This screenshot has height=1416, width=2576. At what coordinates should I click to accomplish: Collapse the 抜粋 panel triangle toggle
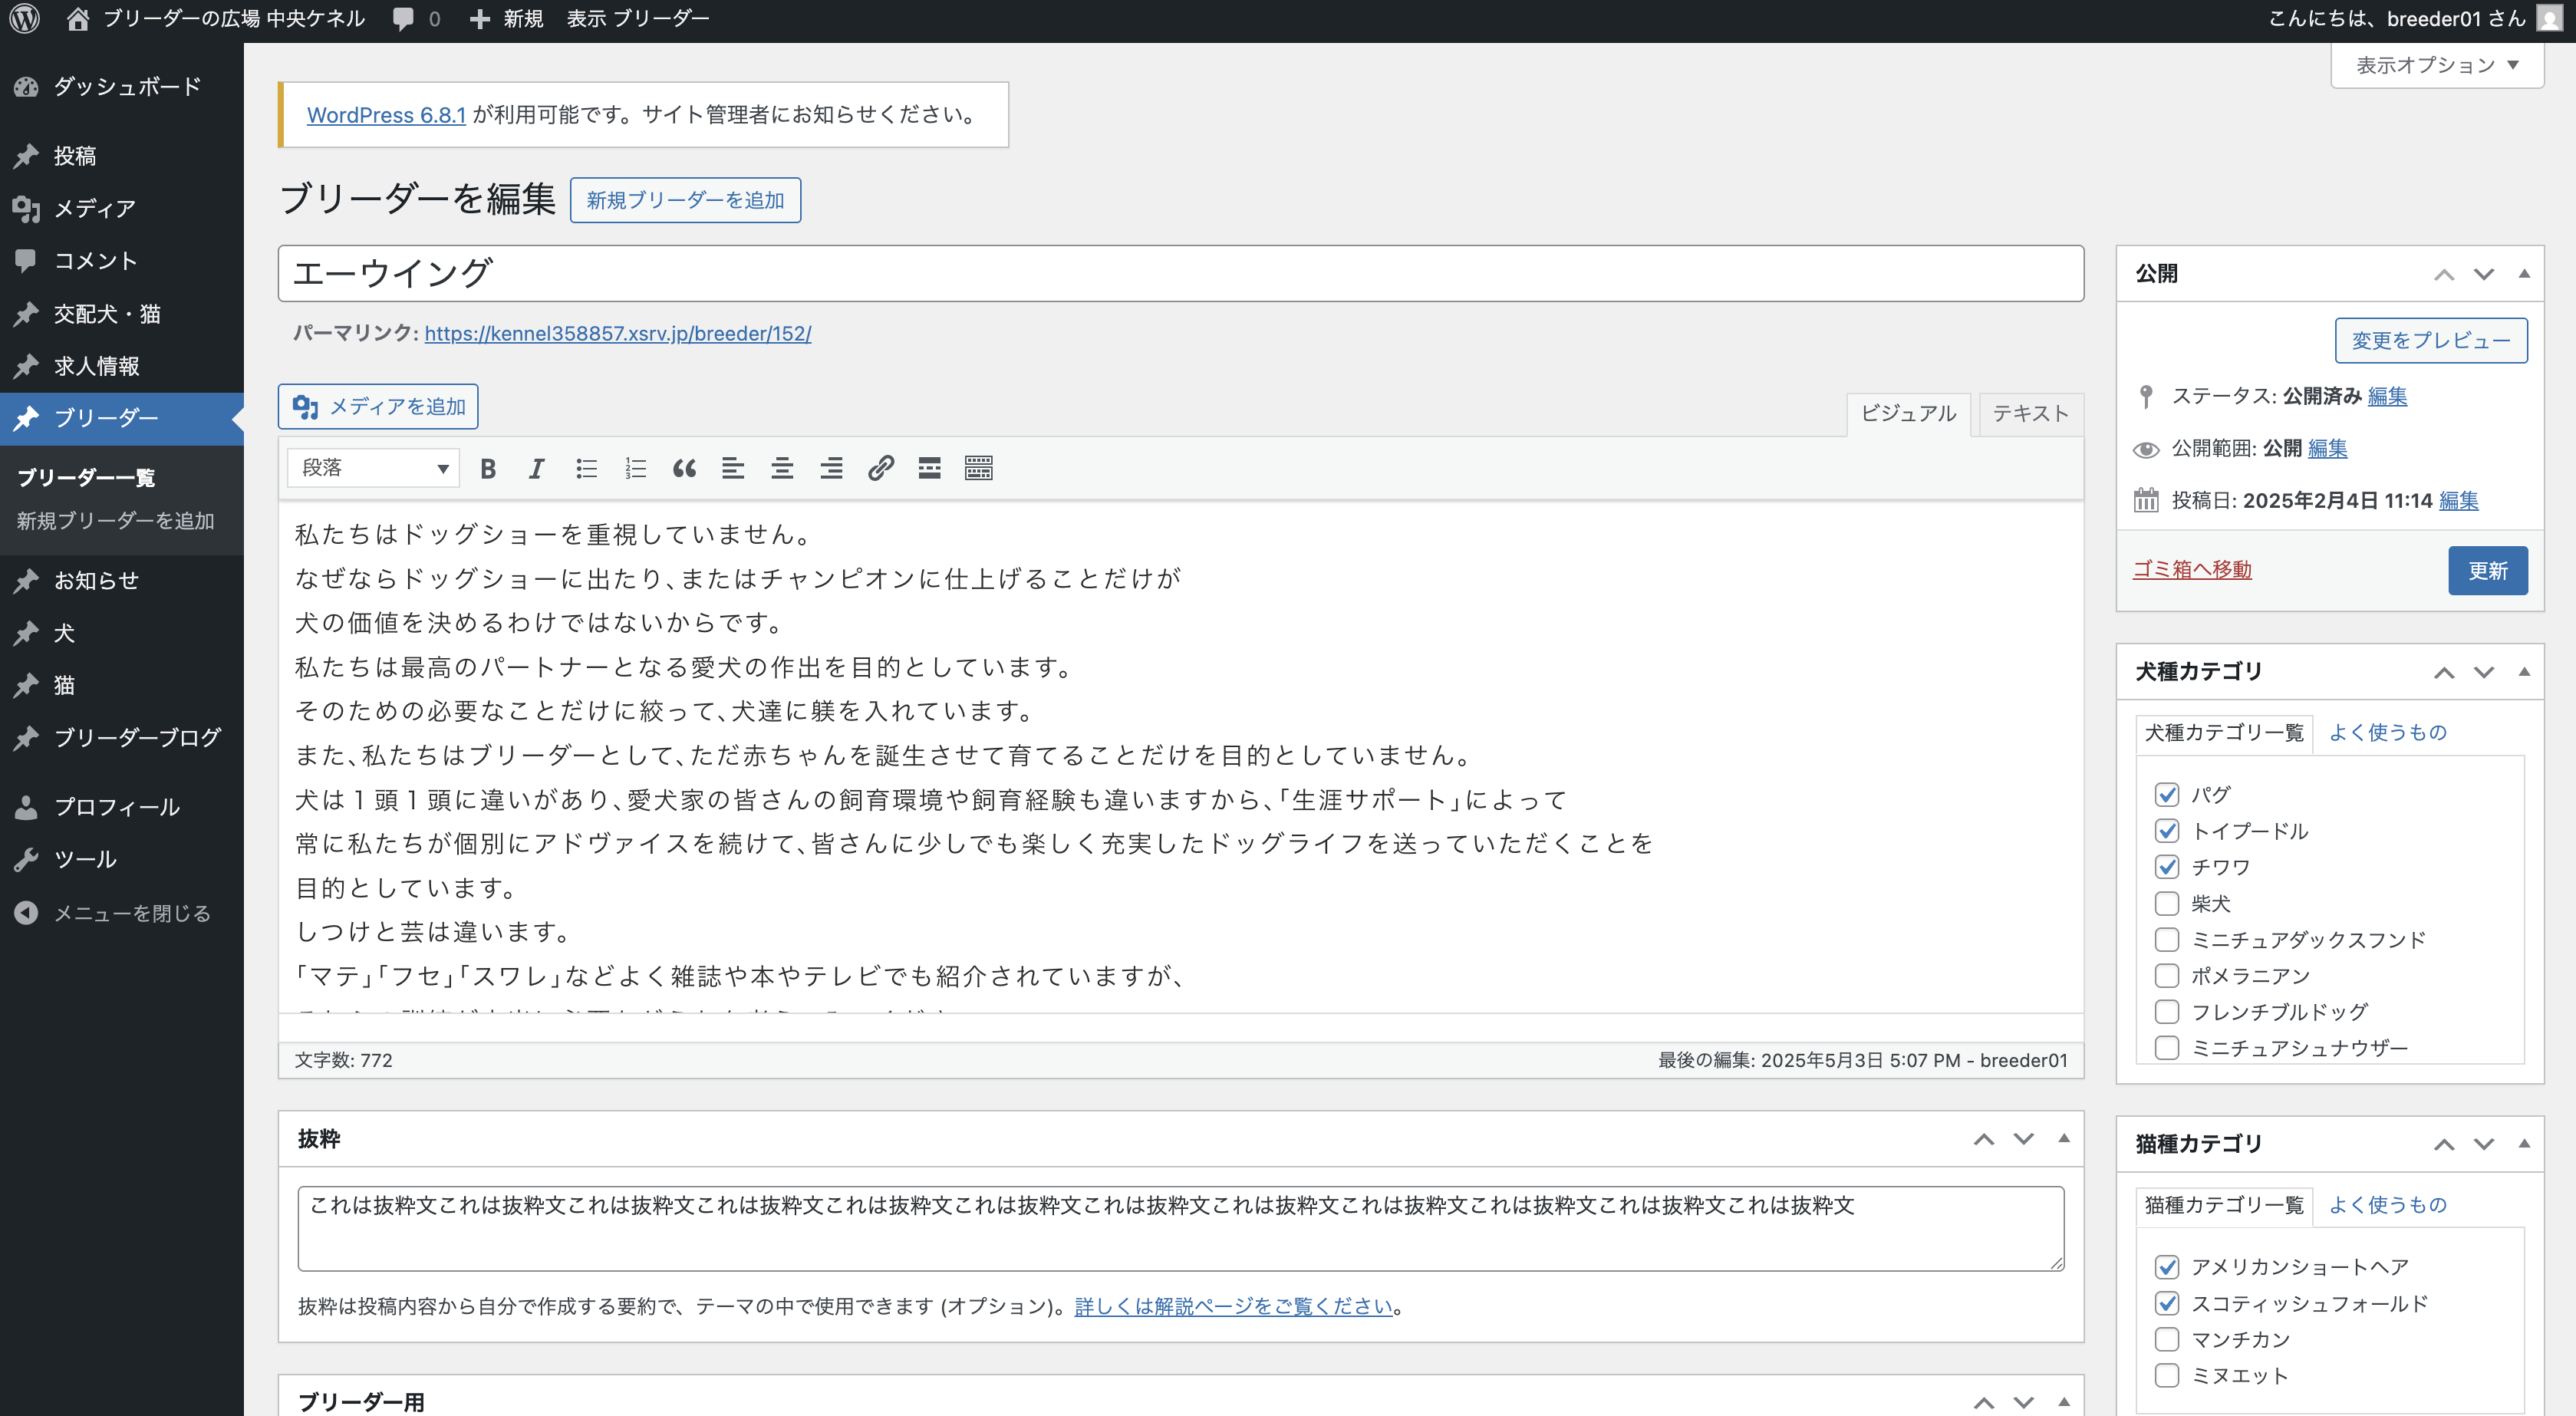pos(2064,1139)
